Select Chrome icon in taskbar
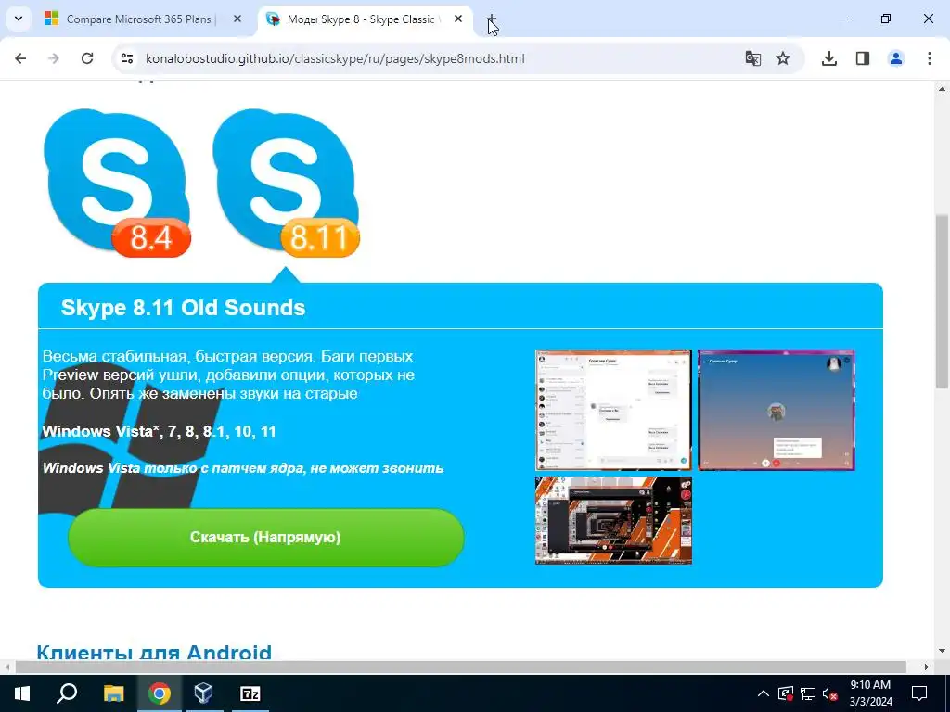Image resolution: width=950 pixels, height=712 pixels. pos(160,693)
